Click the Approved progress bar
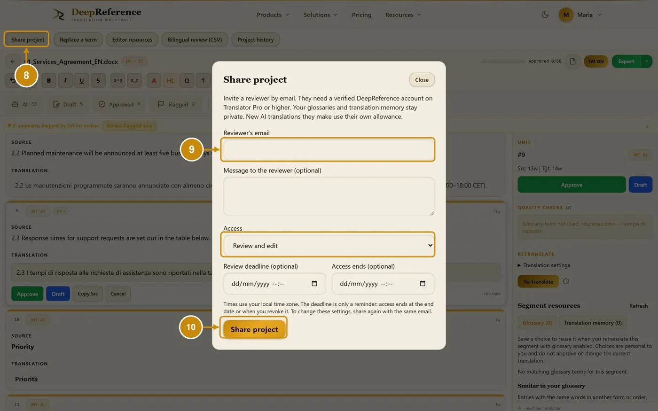658x411 pixels. point(502,61)
